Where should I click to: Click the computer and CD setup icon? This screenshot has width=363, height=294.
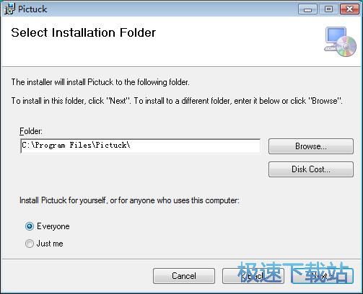pyautogui.click(x=340, y=42)
